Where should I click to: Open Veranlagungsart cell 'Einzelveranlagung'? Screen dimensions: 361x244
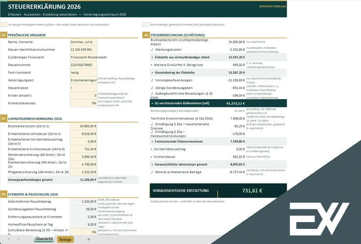click(83, 80)
